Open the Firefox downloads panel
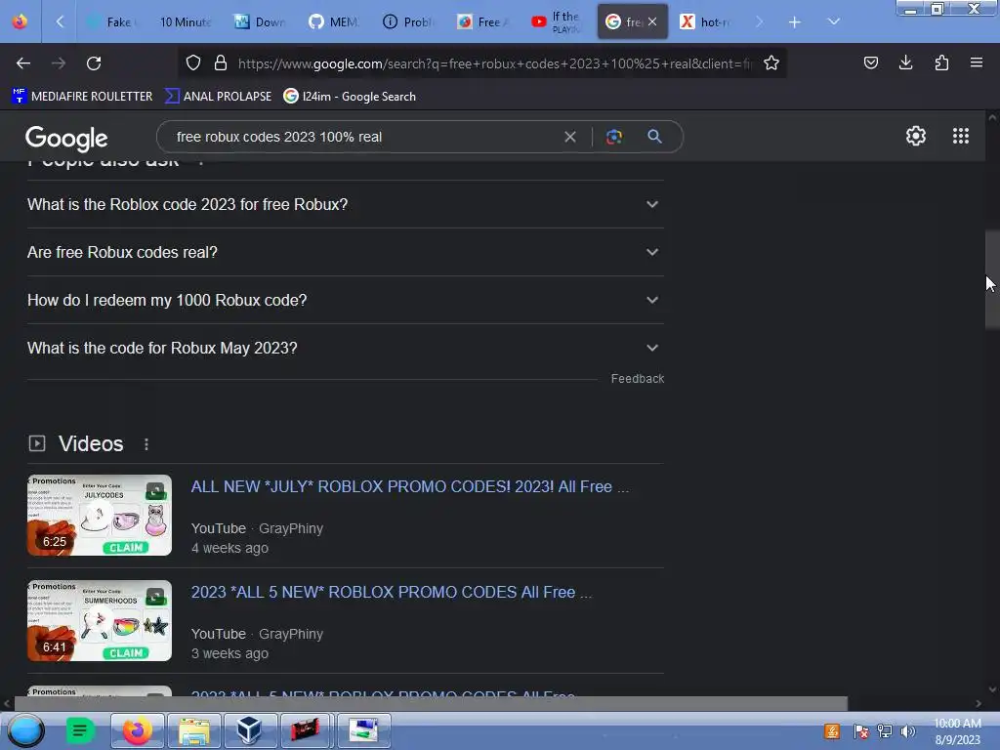This screenshot has height=750, width=1000. [x=905, y=63]
